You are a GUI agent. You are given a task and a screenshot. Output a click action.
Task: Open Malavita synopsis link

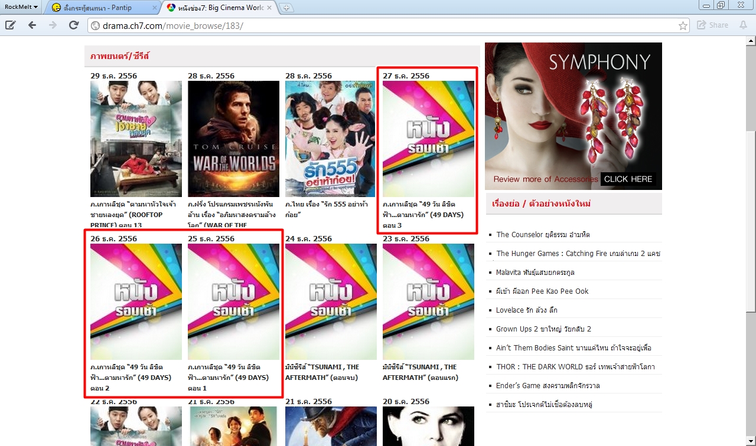536,273
